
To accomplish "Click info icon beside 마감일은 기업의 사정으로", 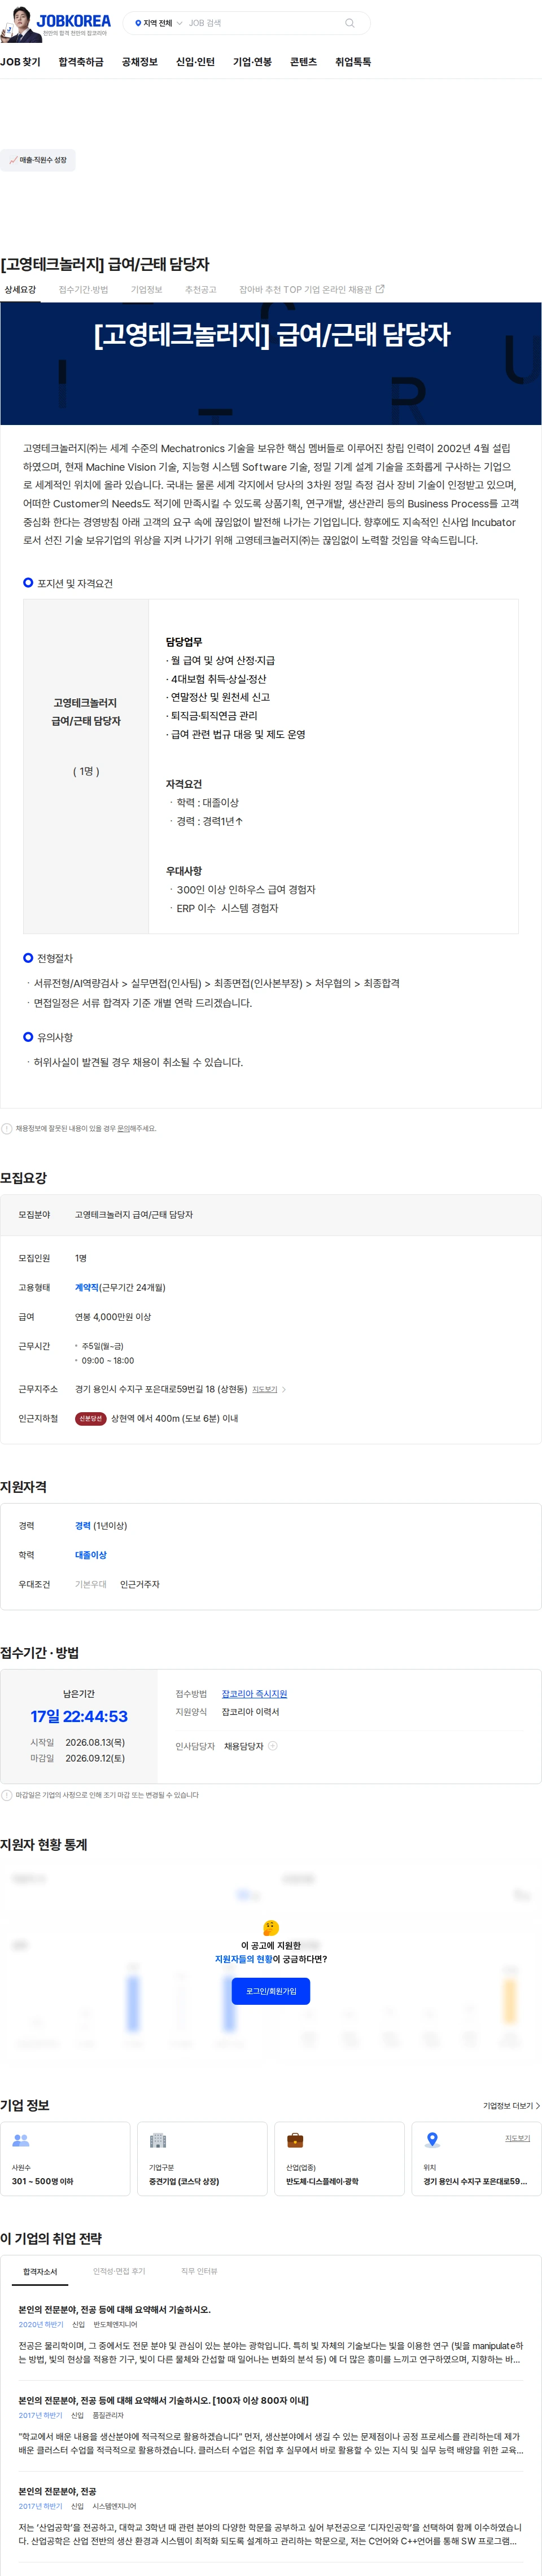I will pos(7,1795).
